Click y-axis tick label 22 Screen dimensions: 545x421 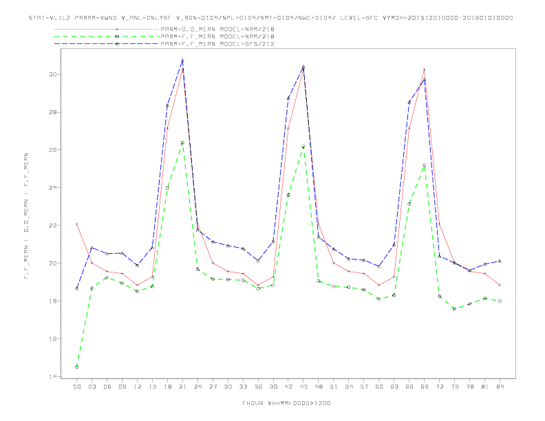click(x=53, y=226)
